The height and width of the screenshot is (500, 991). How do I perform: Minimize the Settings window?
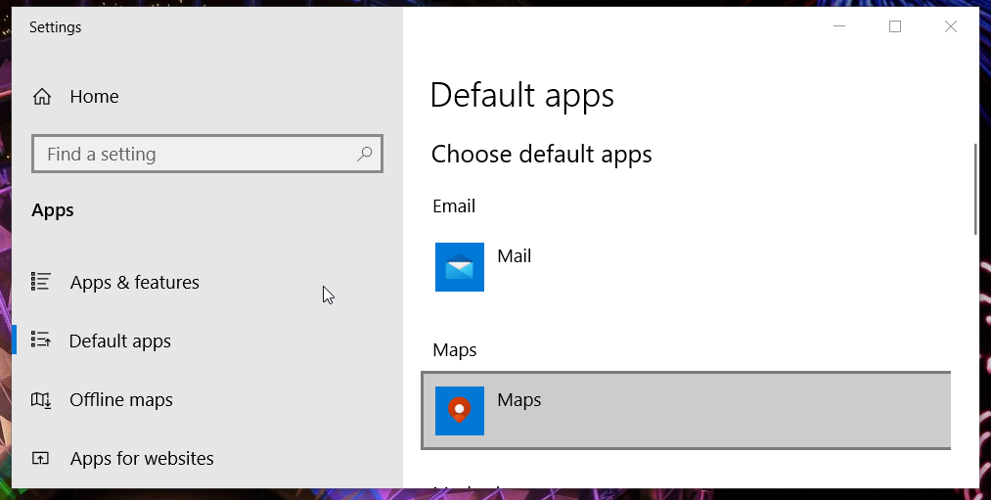[x=839, y=26]
